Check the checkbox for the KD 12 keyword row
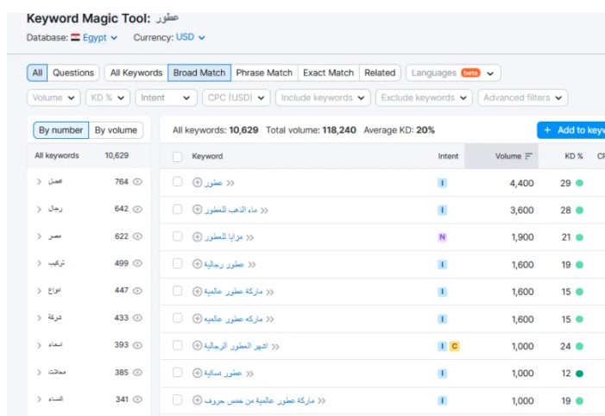Screen dimensions: 605x416 tap(178, 372)
